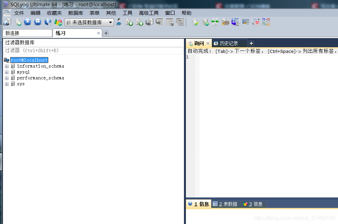Open the 窗口 menu
Image resolution: width=338 pixels, height=224 pixels.
(170, 13)
